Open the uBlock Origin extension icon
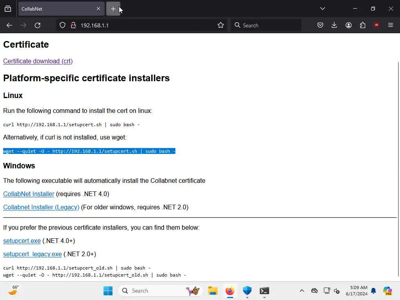 tap(376, 25)
